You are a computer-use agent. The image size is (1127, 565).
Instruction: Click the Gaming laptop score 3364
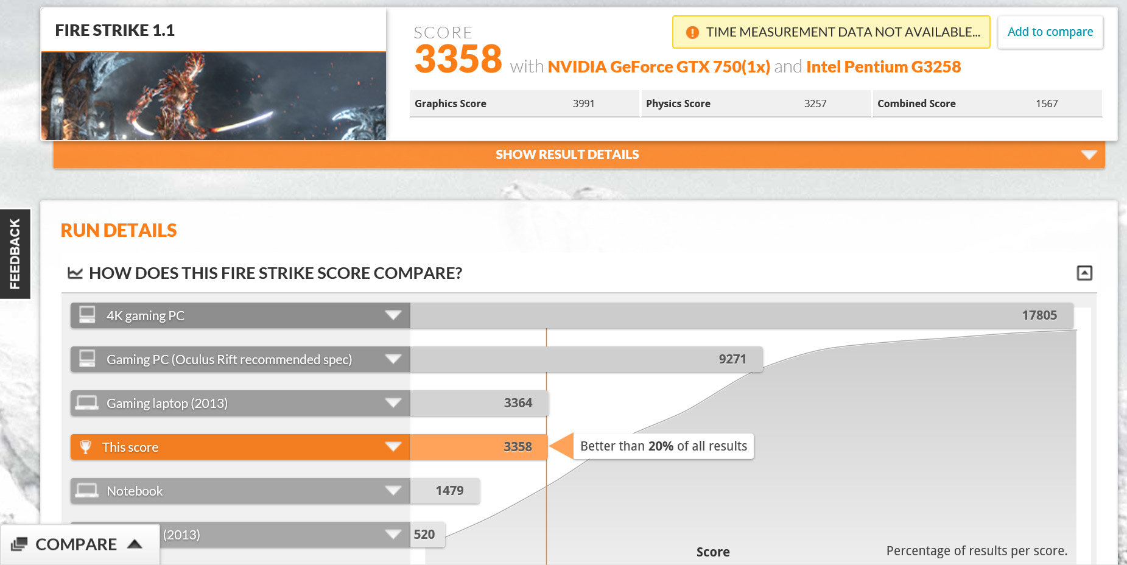[518, 403]
